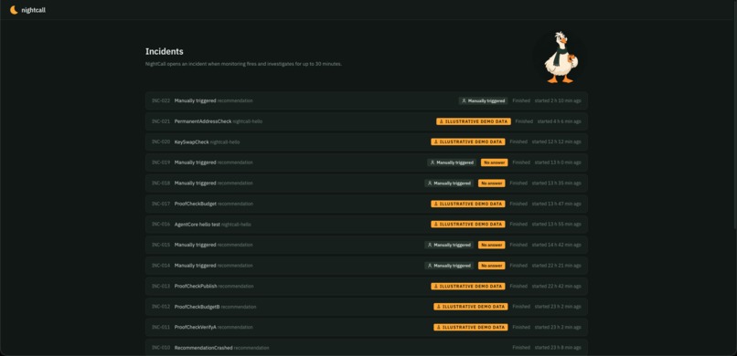Viewport: 737px width, 356px height.
Task: Click 'started 2 h 10 min ago' timestamp
Action: (558, 100)
